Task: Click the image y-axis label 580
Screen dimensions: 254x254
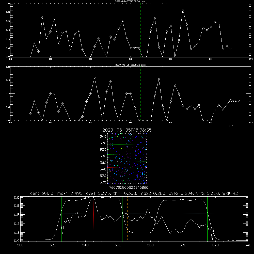Action: (103, 156)
